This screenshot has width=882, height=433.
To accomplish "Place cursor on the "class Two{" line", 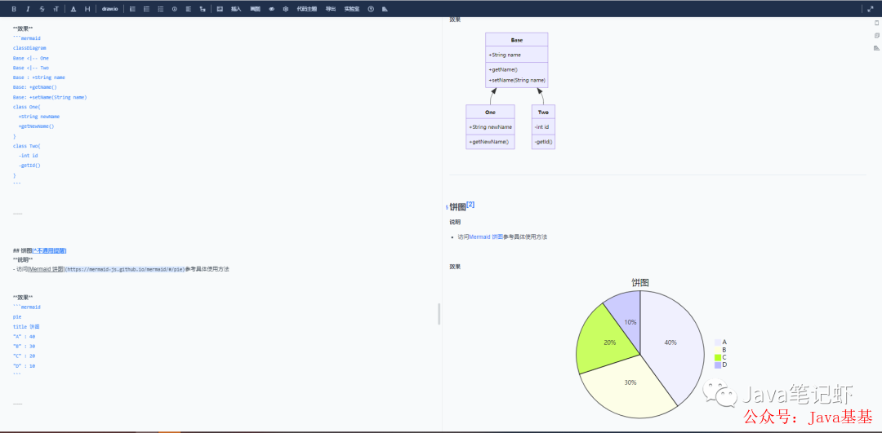I will coord(27,146).
